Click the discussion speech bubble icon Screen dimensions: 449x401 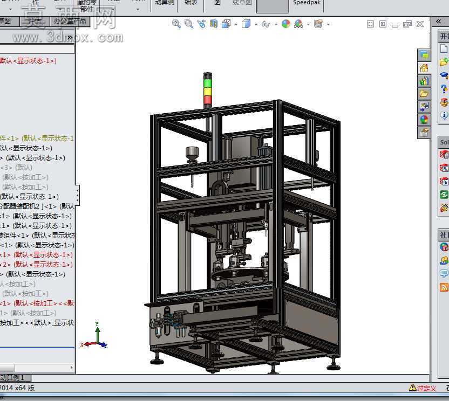tap(444, 274)
